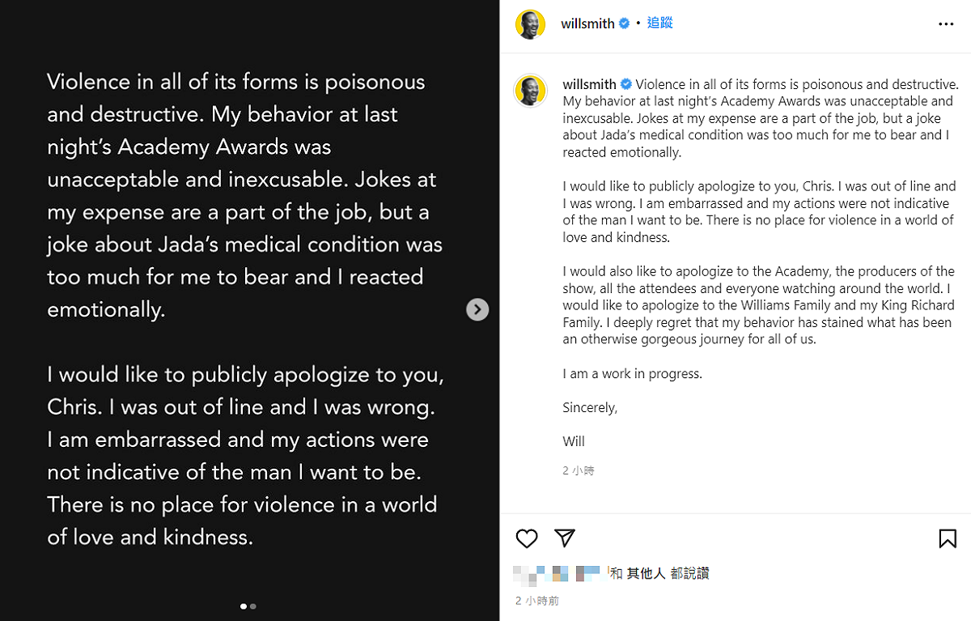Like the post with the heart icon
The image size is (971, 621).
(x=527, y=538)
